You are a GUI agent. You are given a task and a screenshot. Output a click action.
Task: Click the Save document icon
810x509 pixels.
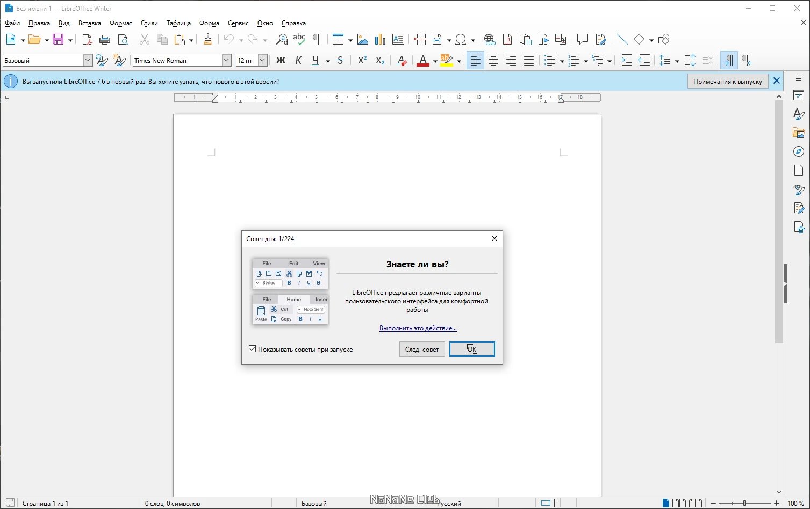(58, 39)
